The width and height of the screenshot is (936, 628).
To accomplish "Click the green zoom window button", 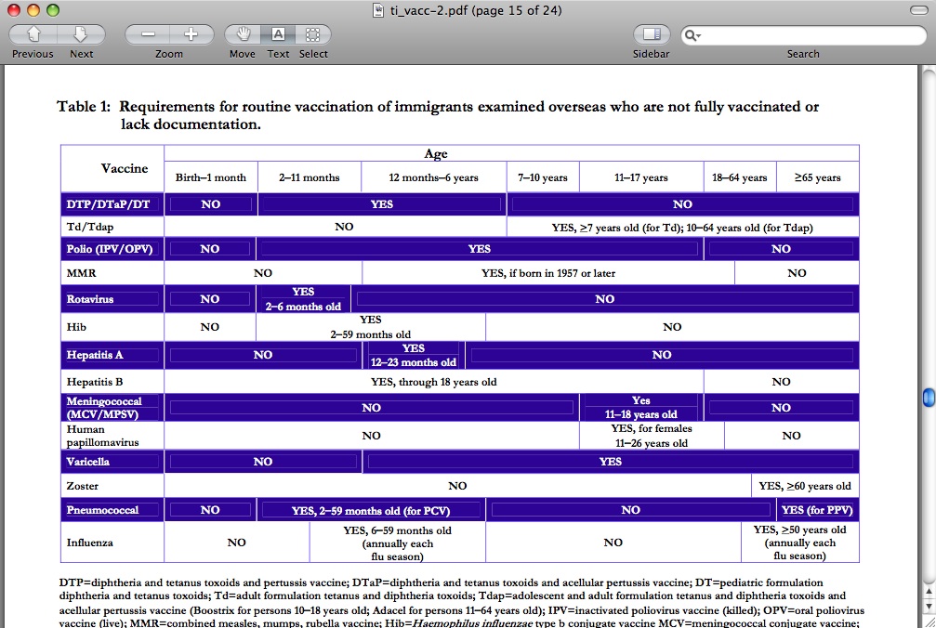I will pos(53,10).
